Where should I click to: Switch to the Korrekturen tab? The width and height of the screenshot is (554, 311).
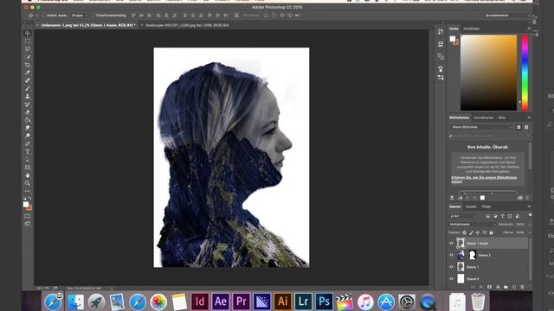(x=483, y=117)
